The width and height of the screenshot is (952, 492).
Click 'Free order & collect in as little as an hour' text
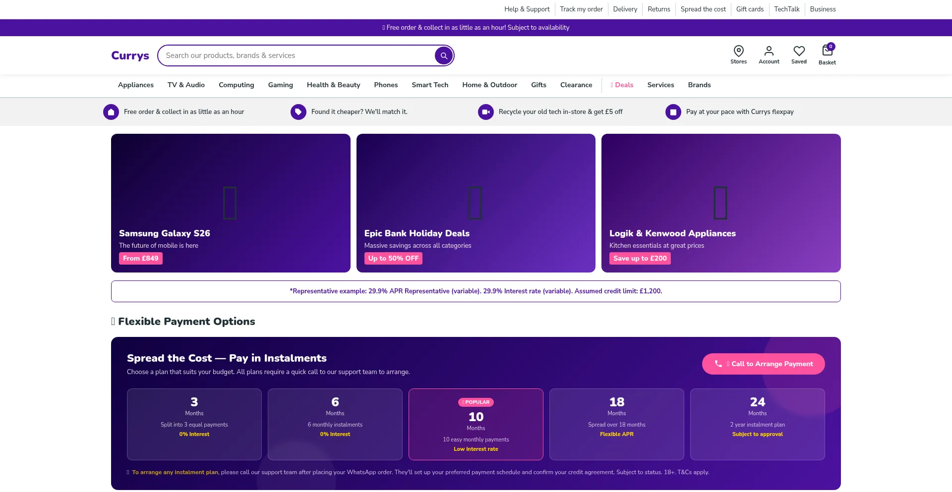pyautogui.click(x=184, y=112)
